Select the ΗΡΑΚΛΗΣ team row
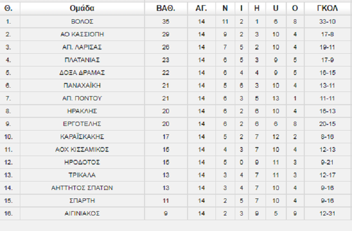This screenshot has width=352, height=231. click(82, 111)
